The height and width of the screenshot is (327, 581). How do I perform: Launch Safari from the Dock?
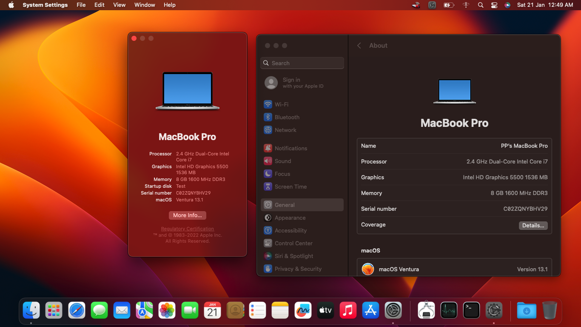(77, 310)
